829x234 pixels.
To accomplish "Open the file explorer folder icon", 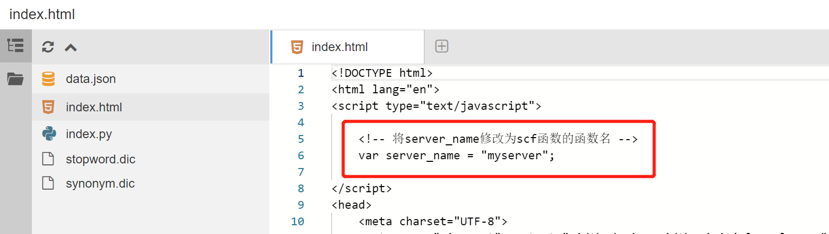I will pyautogui.click(x=15, y=79).
